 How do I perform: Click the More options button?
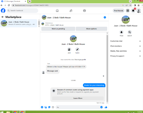tap(91, 29)
